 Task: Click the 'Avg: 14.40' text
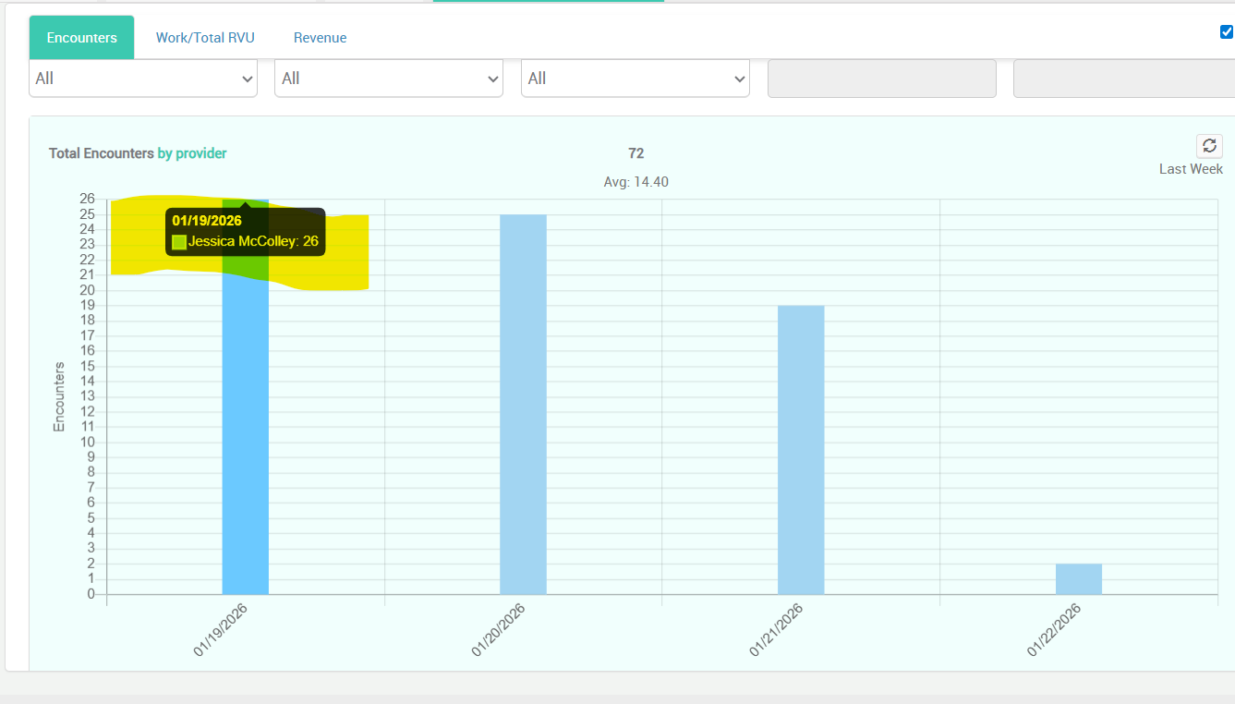(x=636, y=182)
